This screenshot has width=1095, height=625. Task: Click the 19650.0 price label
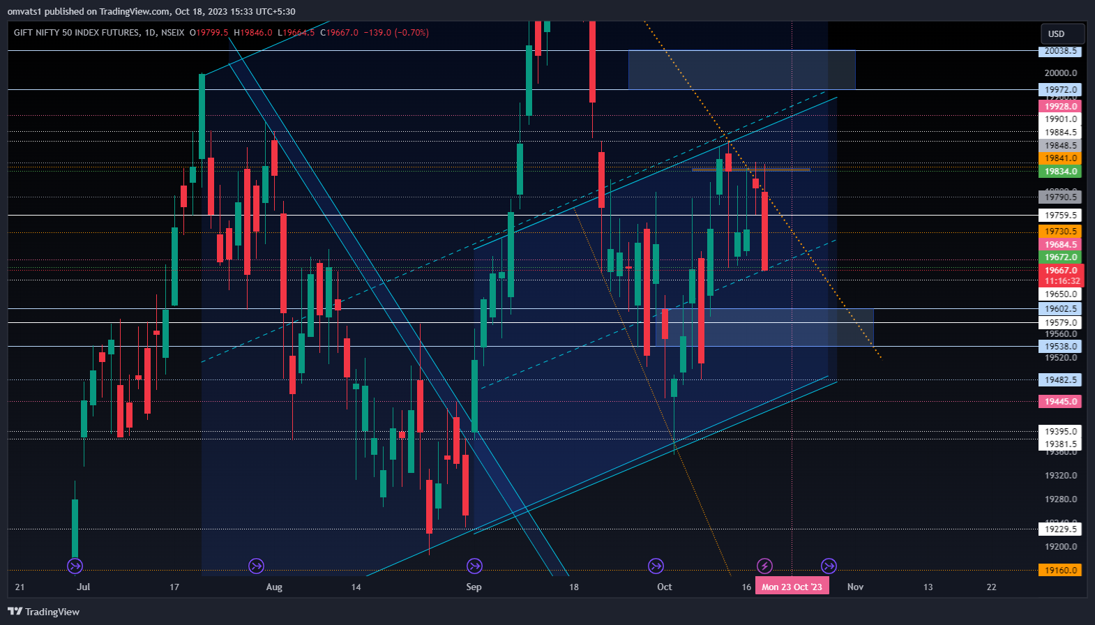click(x=1060, y=294)
